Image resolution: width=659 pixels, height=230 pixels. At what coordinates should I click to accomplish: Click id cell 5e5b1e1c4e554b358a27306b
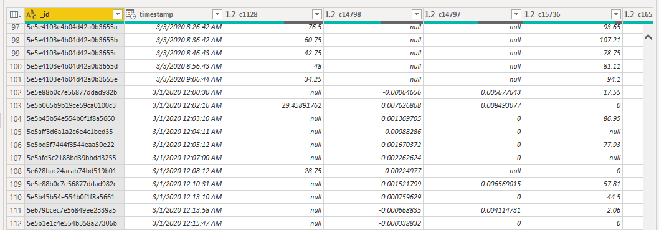point(72,223)
